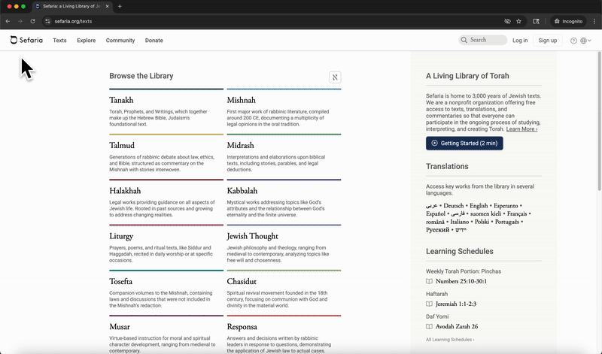The image size is (602, 354).
Task: Open the Community menu item
Action: click(120, 41)
